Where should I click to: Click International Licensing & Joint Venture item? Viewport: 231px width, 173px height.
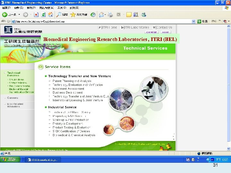pos(78,100)
